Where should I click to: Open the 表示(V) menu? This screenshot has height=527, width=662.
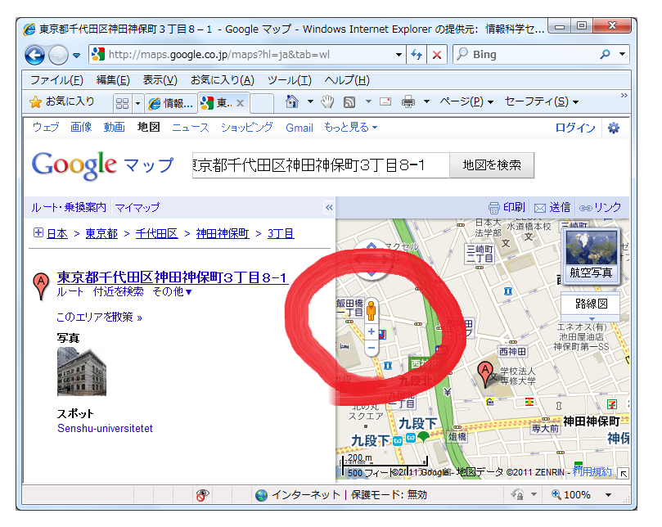tap(160, 80)
